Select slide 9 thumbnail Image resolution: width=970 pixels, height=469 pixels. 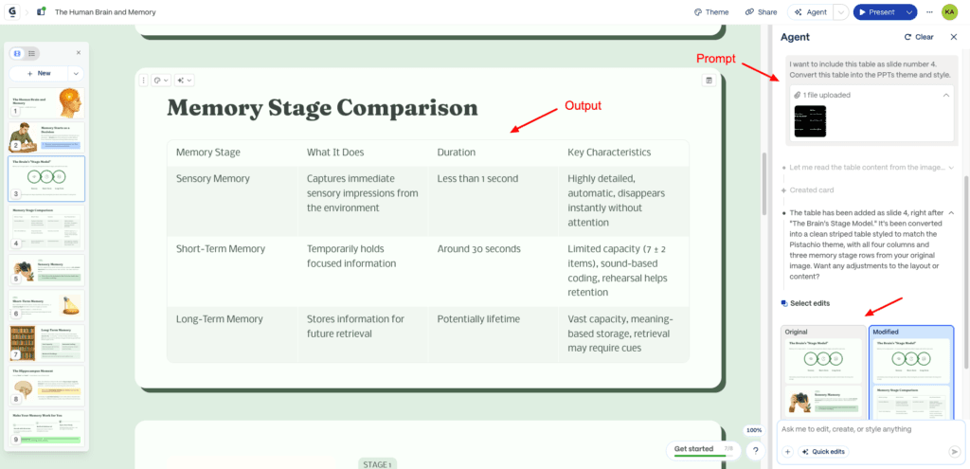point(46,428)
